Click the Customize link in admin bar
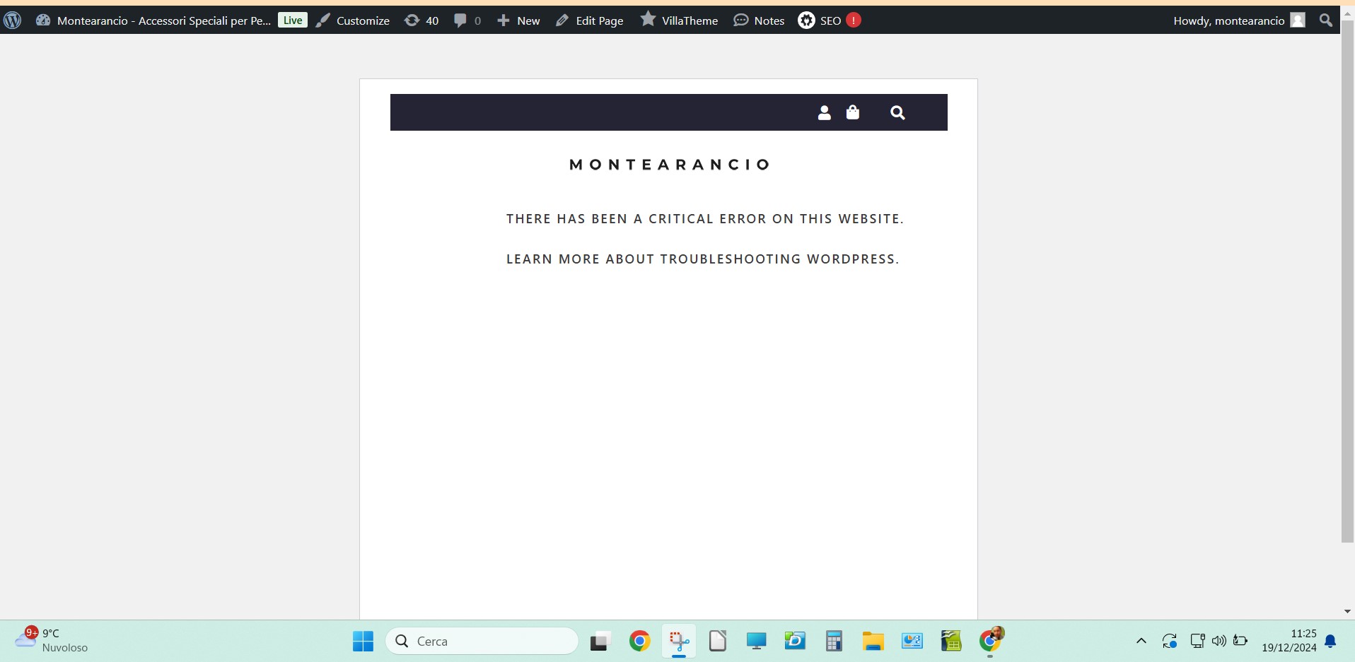Screen dimensions: 1355x662 tap(353, 20)
